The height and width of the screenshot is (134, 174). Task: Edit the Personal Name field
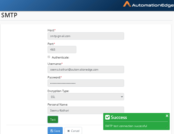click(x=86, y=110)
